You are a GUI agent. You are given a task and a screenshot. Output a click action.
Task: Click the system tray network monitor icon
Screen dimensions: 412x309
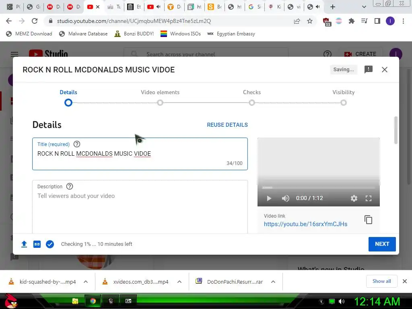coord(332,301)
